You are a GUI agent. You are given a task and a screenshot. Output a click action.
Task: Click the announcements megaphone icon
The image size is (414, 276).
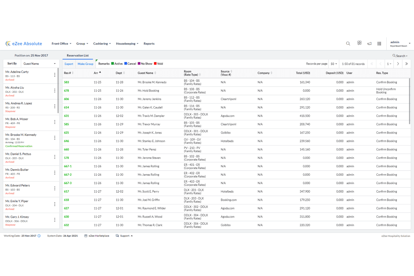(x=370, y=44)
